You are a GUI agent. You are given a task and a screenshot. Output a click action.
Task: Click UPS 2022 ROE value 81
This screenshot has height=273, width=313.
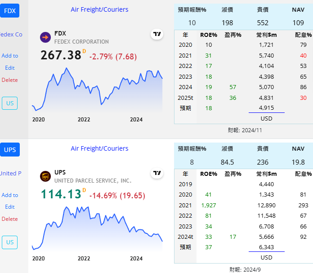tap(208, 216)
